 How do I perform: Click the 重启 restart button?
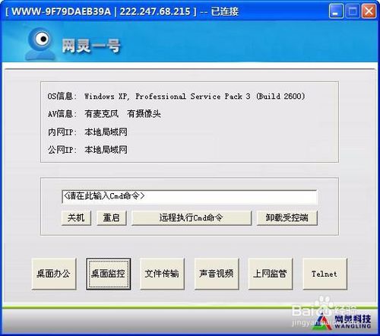[112, 217]
